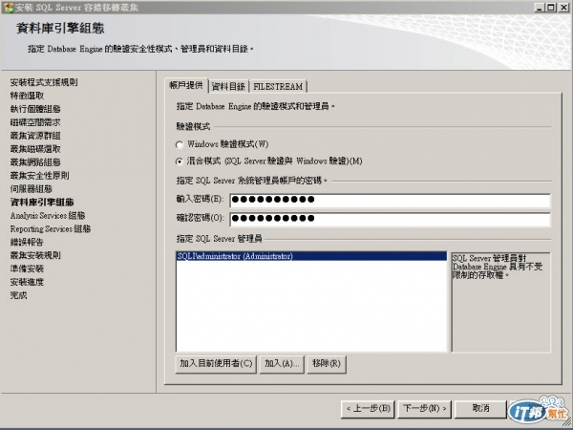Click Reporting Services 組態 step in sidebar

(51, 229)
